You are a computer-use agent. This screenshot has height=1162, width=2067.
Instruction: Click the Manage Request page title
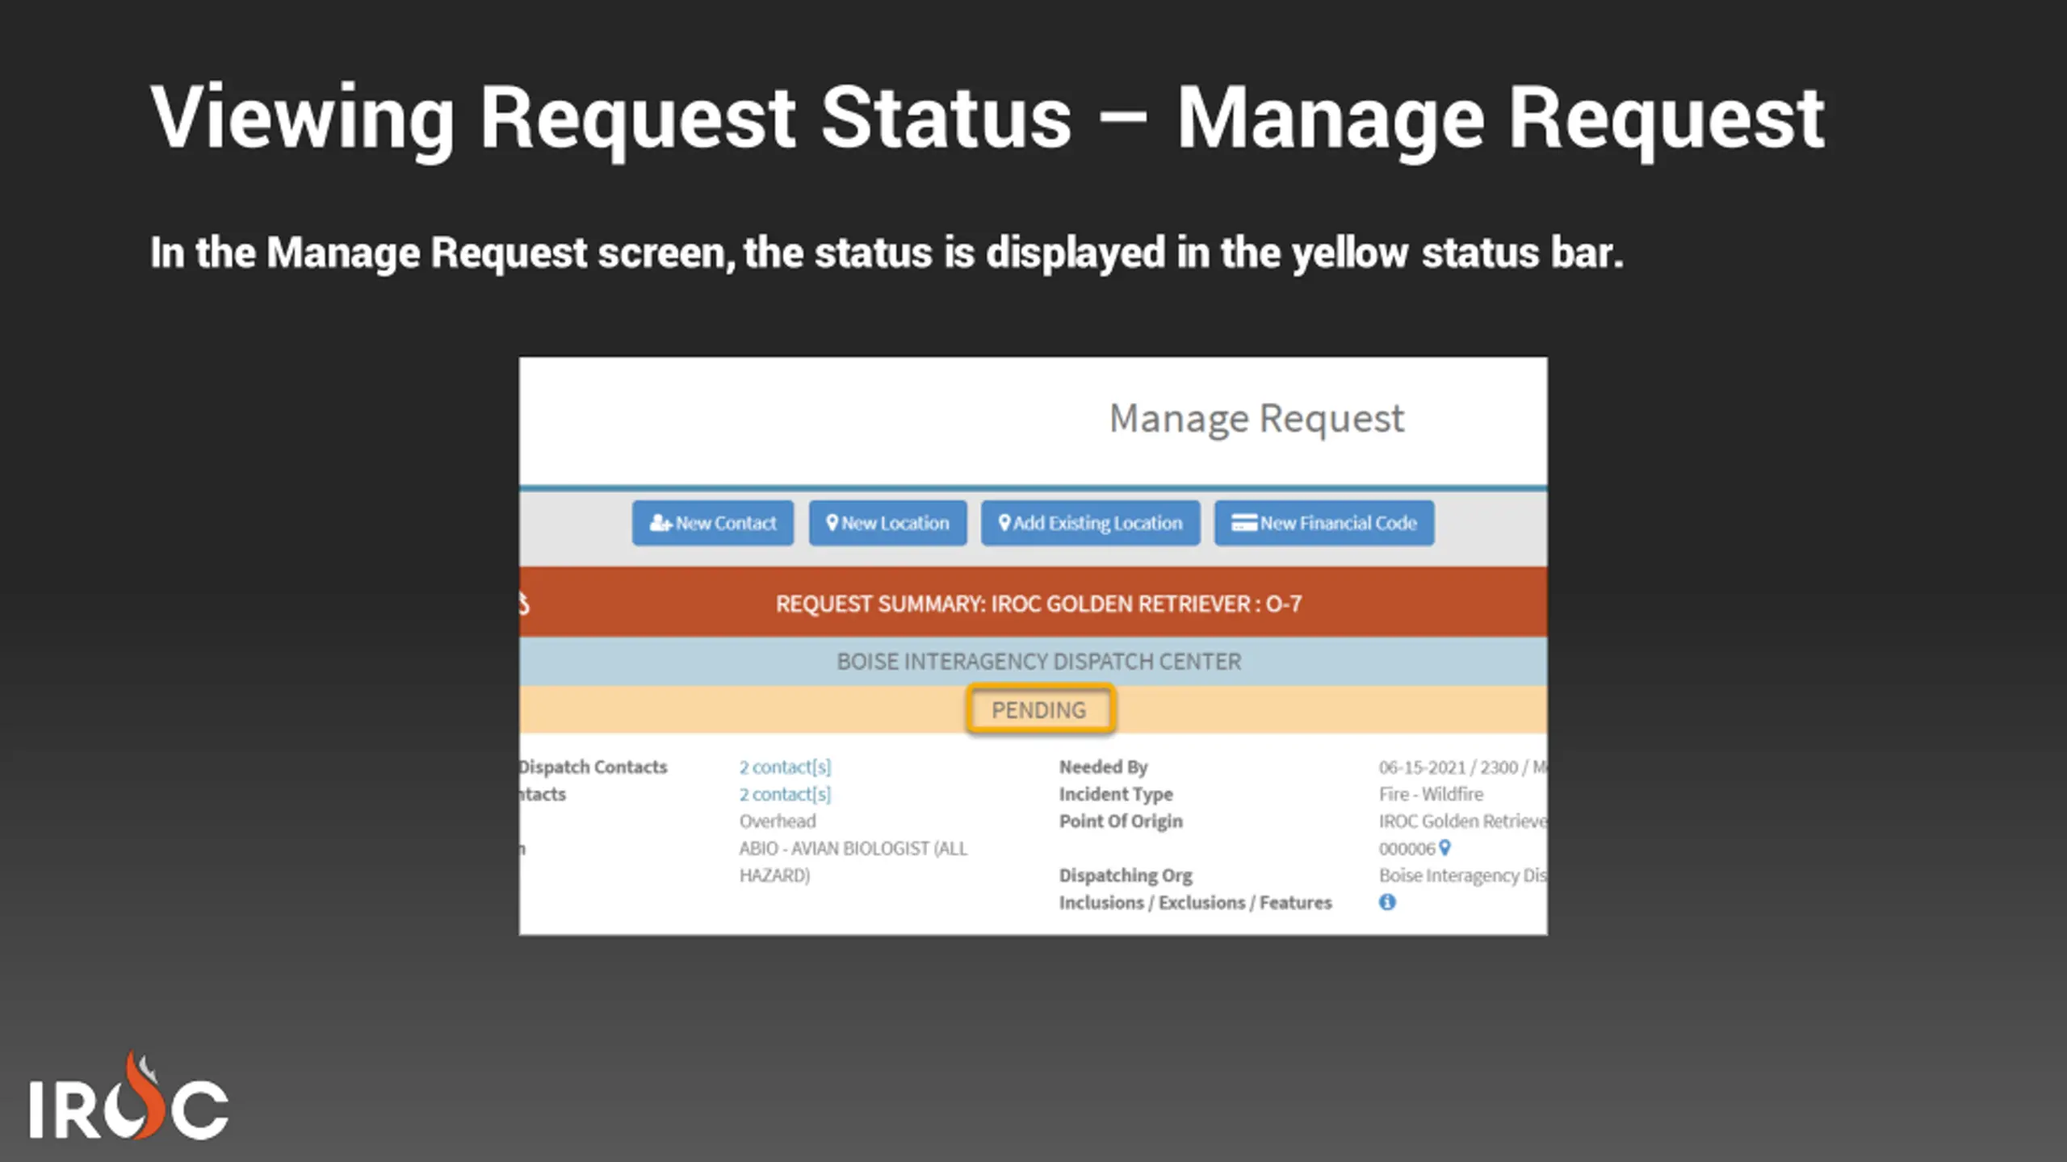(1256, 419)
